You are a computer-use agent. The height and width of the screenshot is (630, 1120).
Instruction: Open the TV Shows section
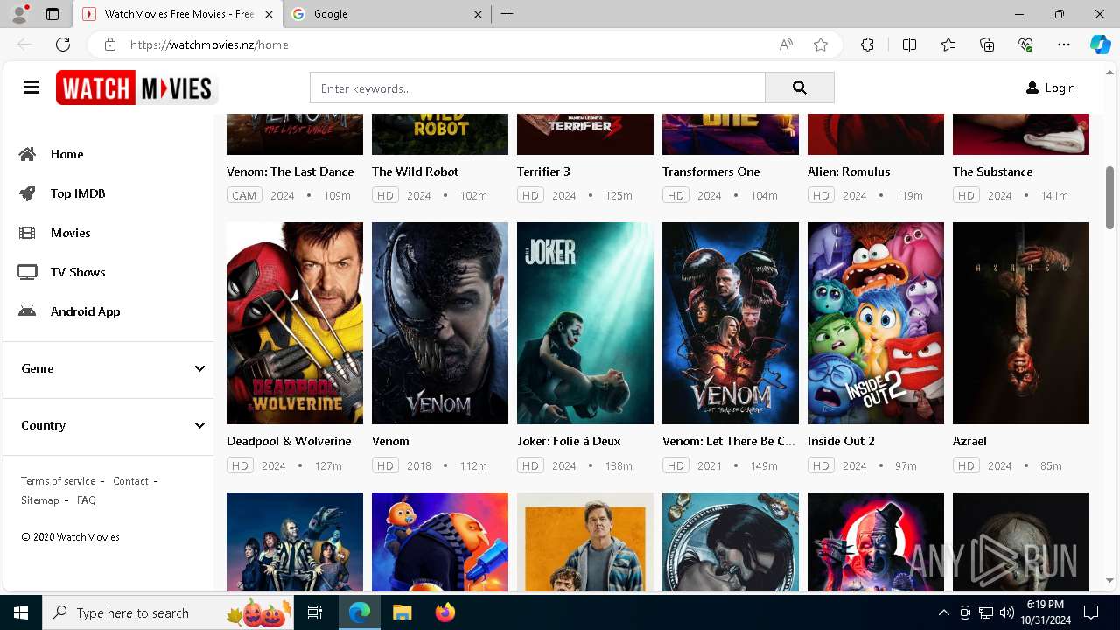point(78,272)
